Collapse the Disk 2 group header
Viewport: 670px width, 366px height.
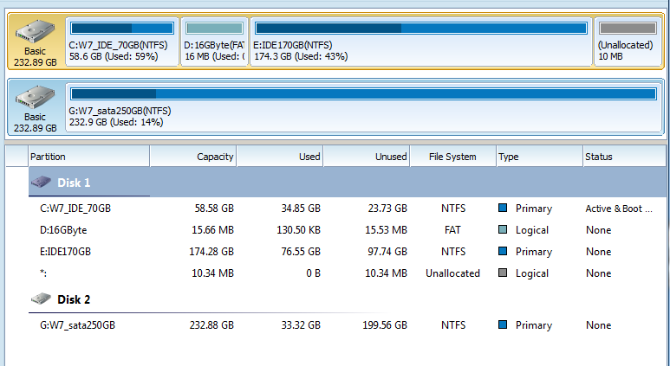click(347, 299)
